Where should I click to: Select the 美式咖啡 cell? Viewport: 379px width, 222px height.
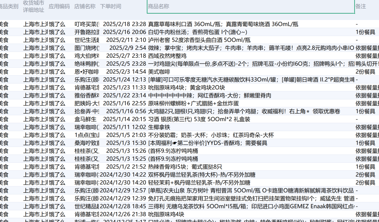[159, 72]
